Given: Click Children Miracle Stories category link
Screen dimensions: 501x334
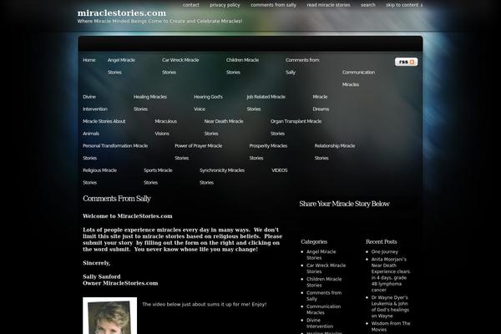Looking at the screenshot, I should click(x=324, y=282).
